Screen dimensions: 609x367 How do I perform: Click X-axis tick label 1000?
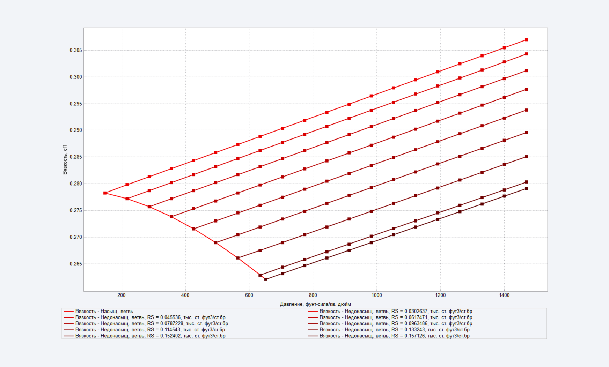click(x=377, y=295)
